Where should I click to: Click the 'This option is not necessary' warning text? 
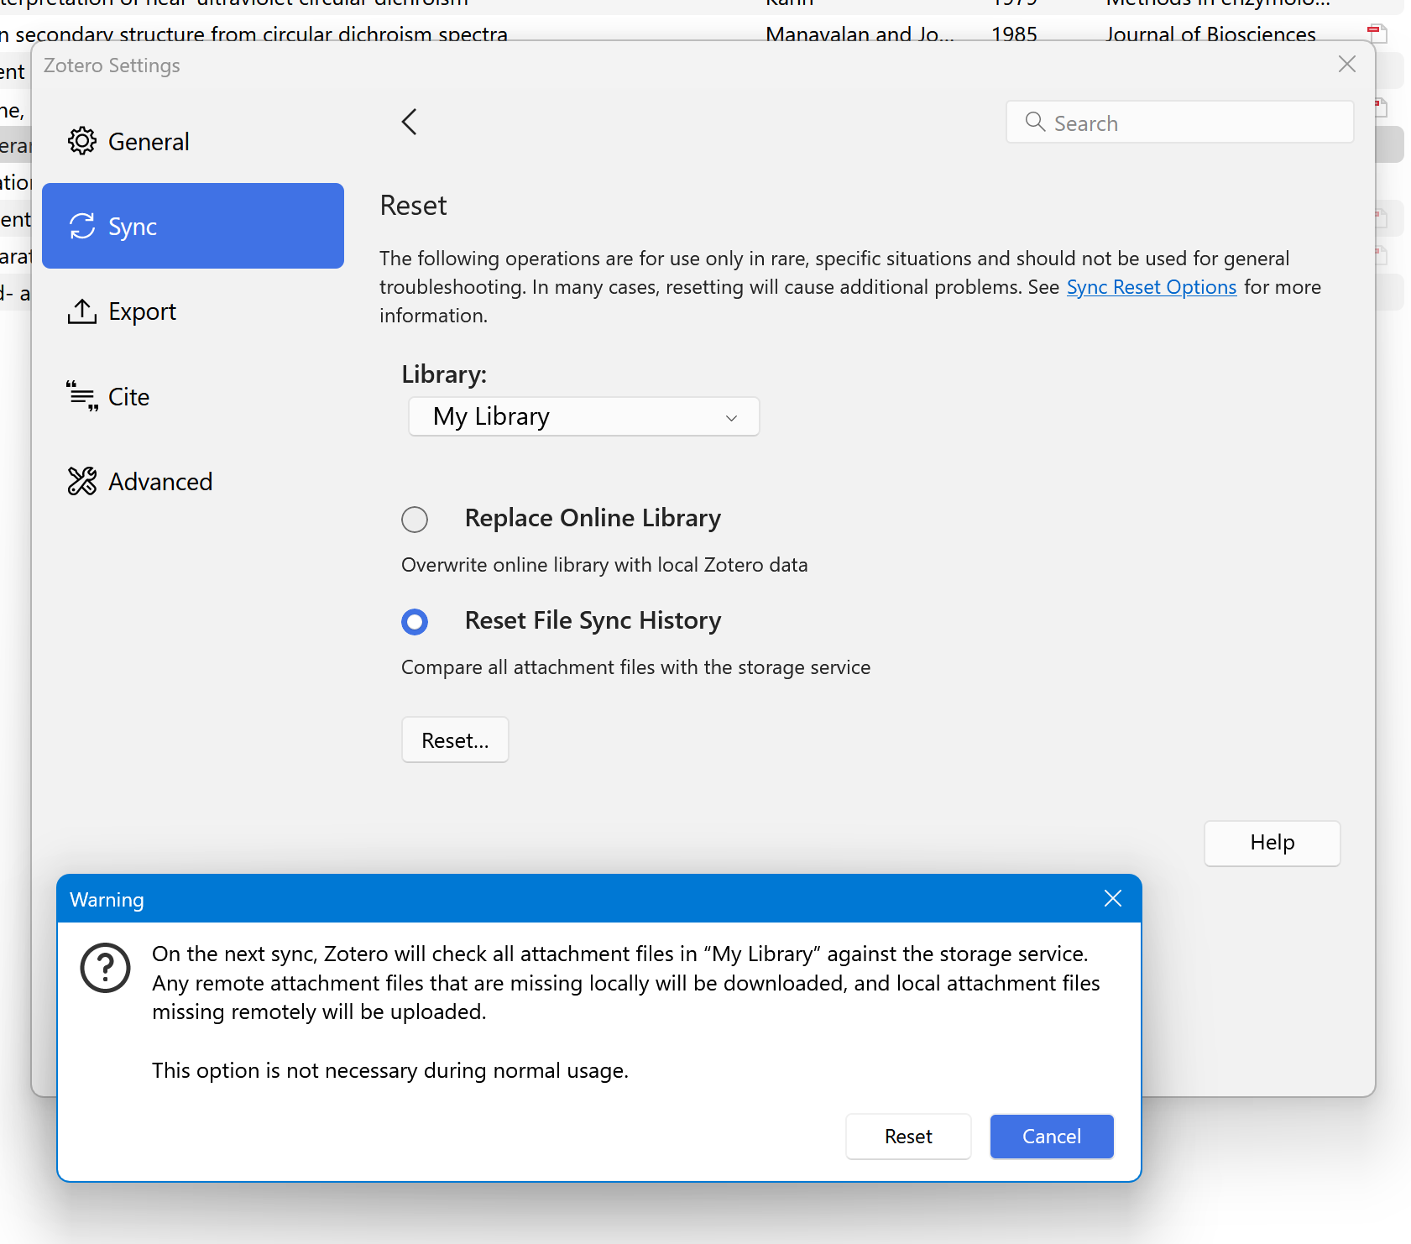[390, 1071]
